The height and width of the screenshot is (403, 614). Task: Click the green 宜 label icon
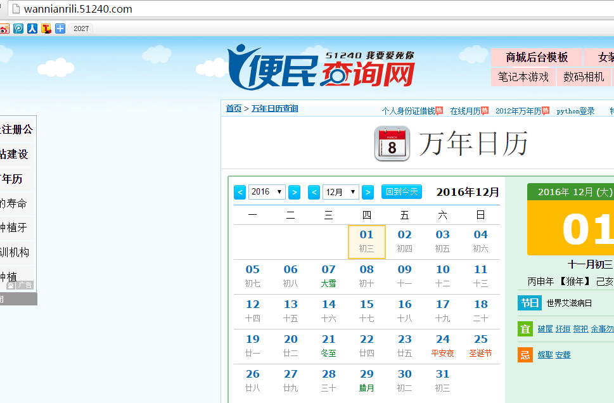click(x=525, y=329)
